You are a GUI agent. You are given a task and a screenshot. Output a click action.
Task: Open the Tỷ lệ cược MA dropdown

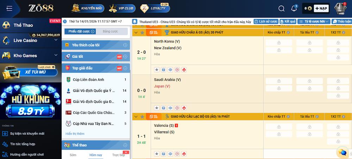tap(314, 21)
